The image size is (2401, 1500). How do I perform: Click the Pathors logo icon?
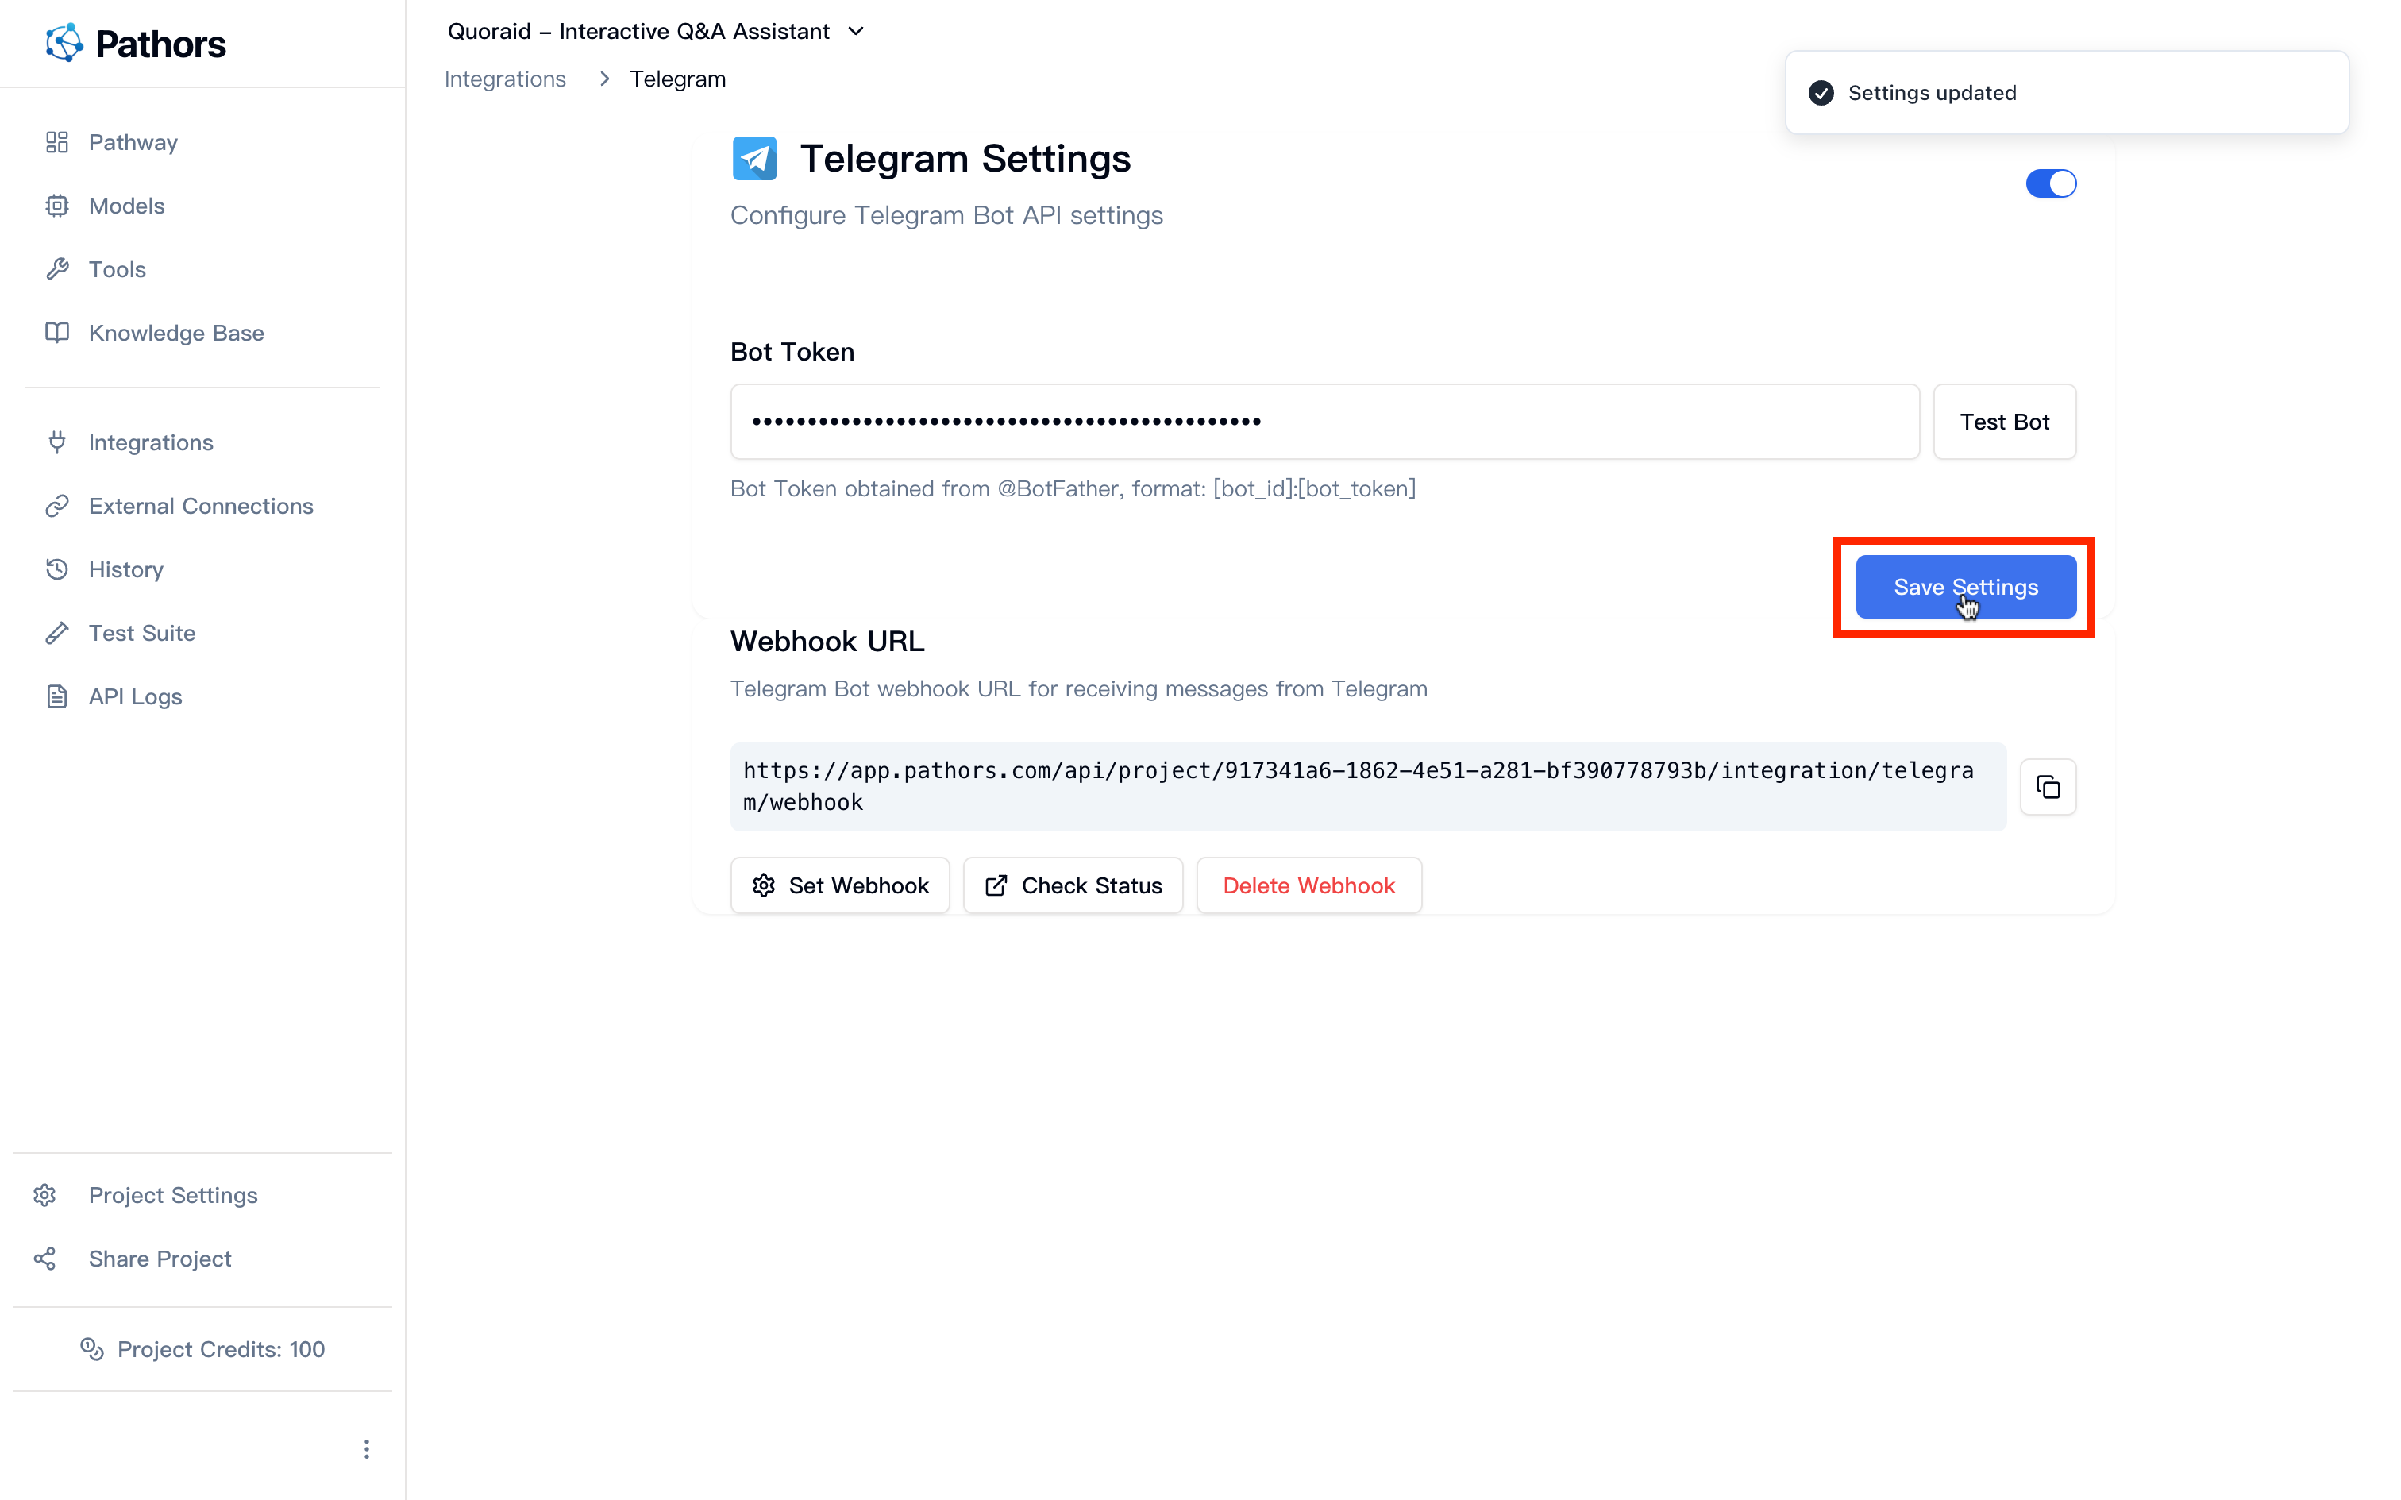click(x=63, y=43)
